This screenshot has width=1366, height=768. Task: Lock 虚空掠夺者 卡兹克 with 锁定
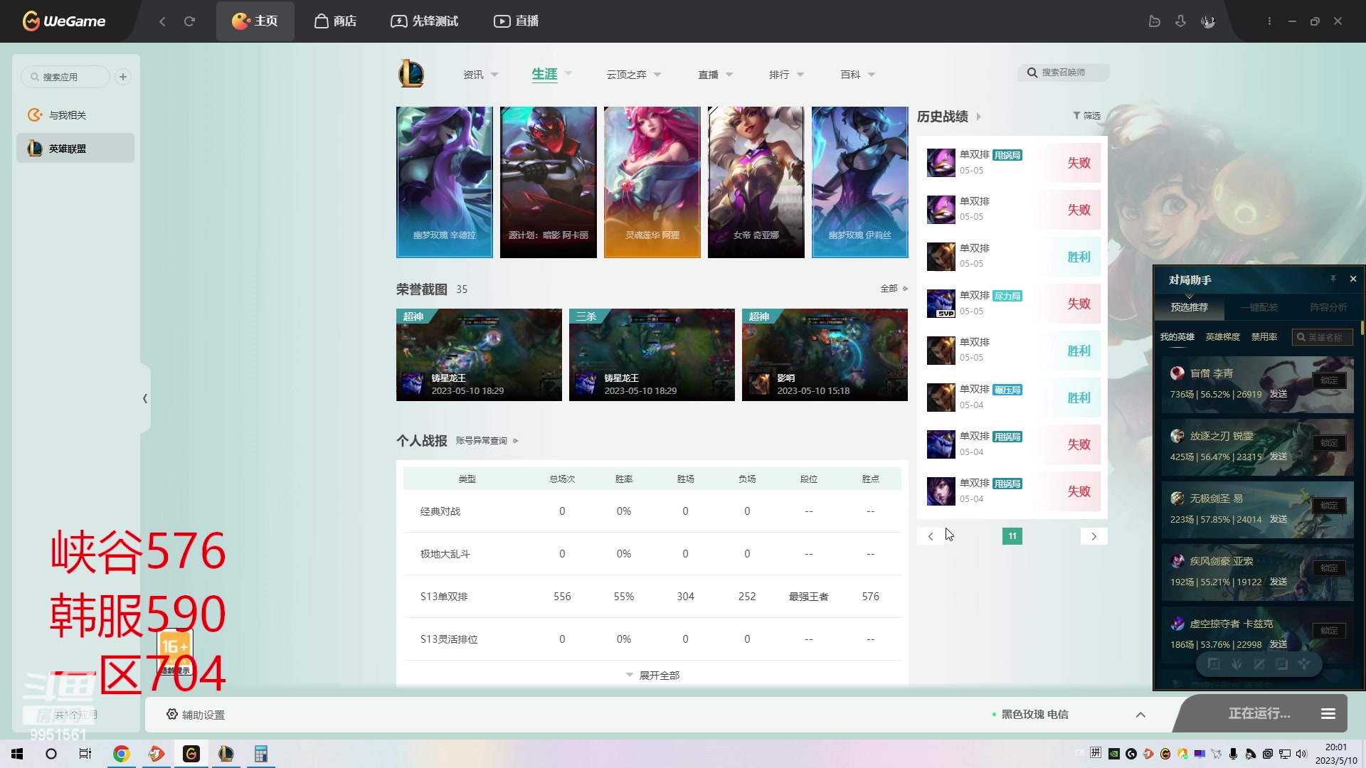coord(1329,631)
